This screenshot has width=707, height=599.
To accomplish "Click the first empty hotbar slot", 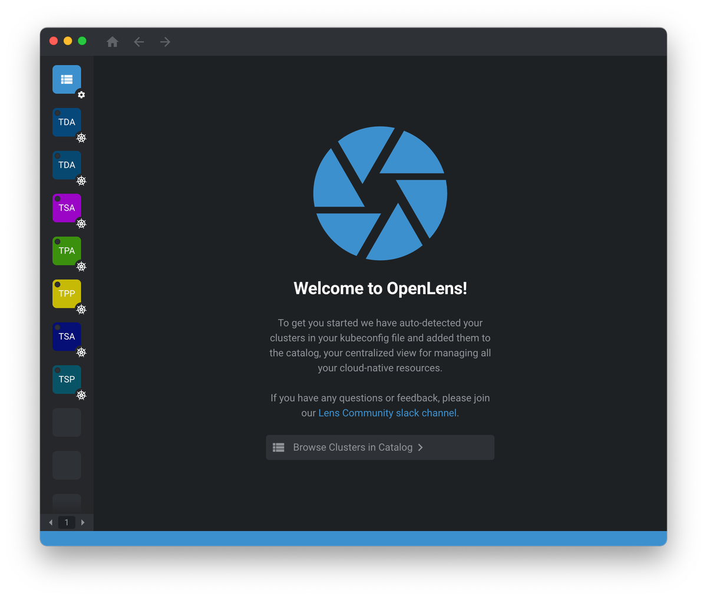I will pos(67,422).
